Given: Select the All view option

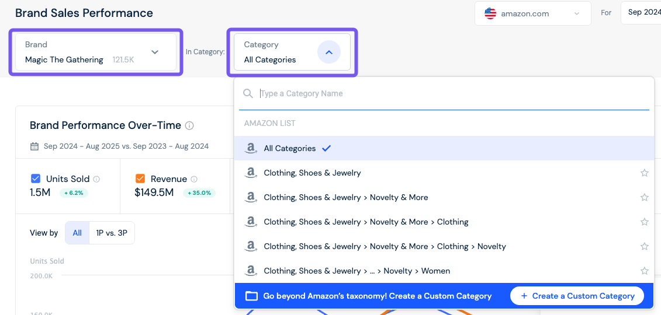Looking at the screenshot, I should 77,233.
